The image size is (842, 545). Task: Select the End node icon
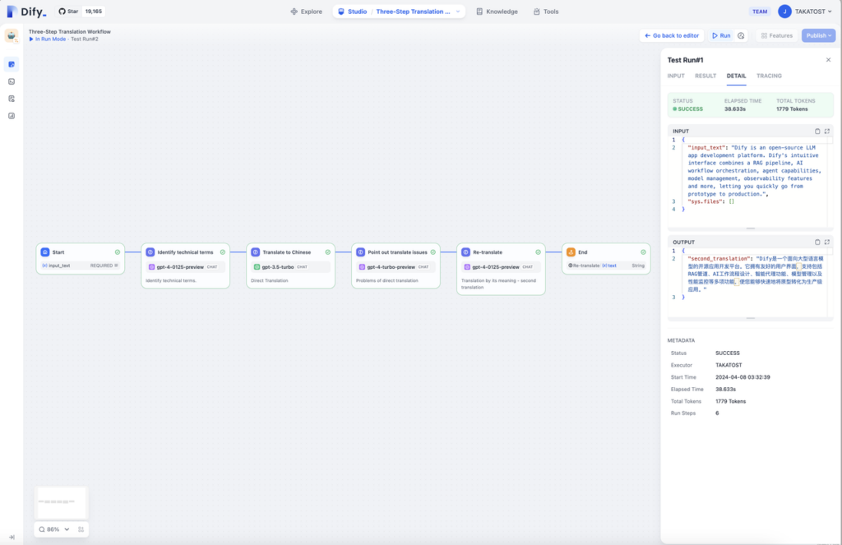coord(571,252)
